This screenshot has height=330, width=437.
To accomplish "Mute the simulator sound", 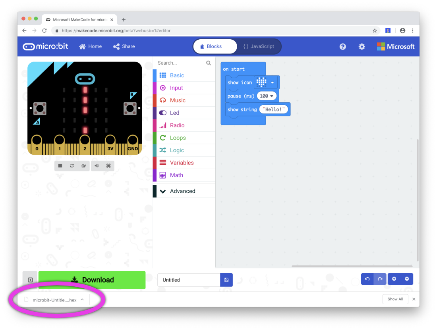I will click(97, 166).
